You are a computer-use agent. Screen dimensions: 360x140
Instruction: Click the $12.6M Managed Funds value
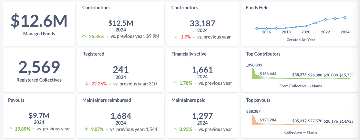tap(39, 21)
